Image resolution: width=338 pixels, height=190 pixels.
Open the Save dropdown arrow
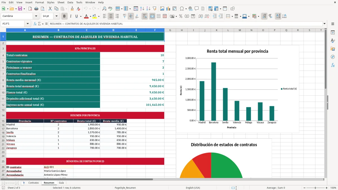pos(24,9)
